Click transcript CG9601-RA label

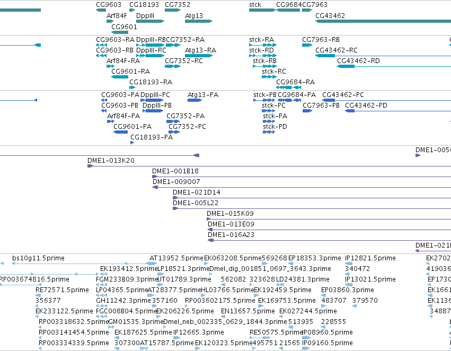click(x=130, y=72)
